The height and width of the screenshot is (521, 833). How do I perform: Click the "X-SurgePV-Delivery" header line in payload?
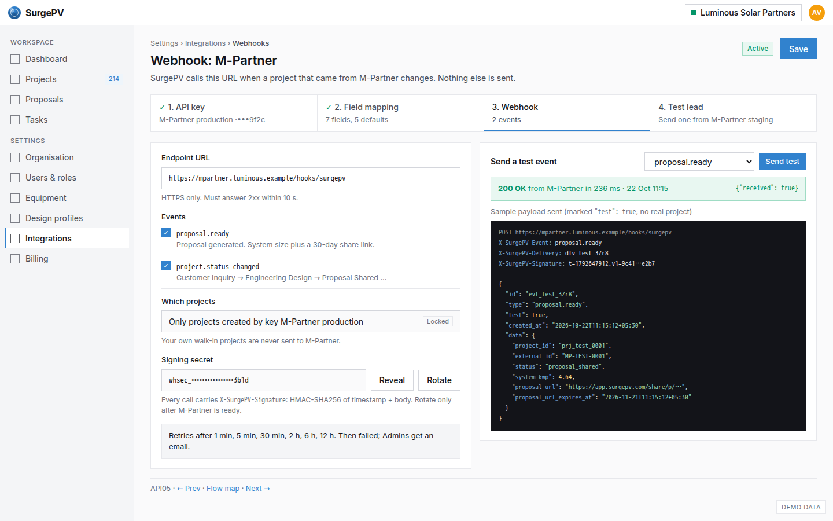tap(554, 254)
